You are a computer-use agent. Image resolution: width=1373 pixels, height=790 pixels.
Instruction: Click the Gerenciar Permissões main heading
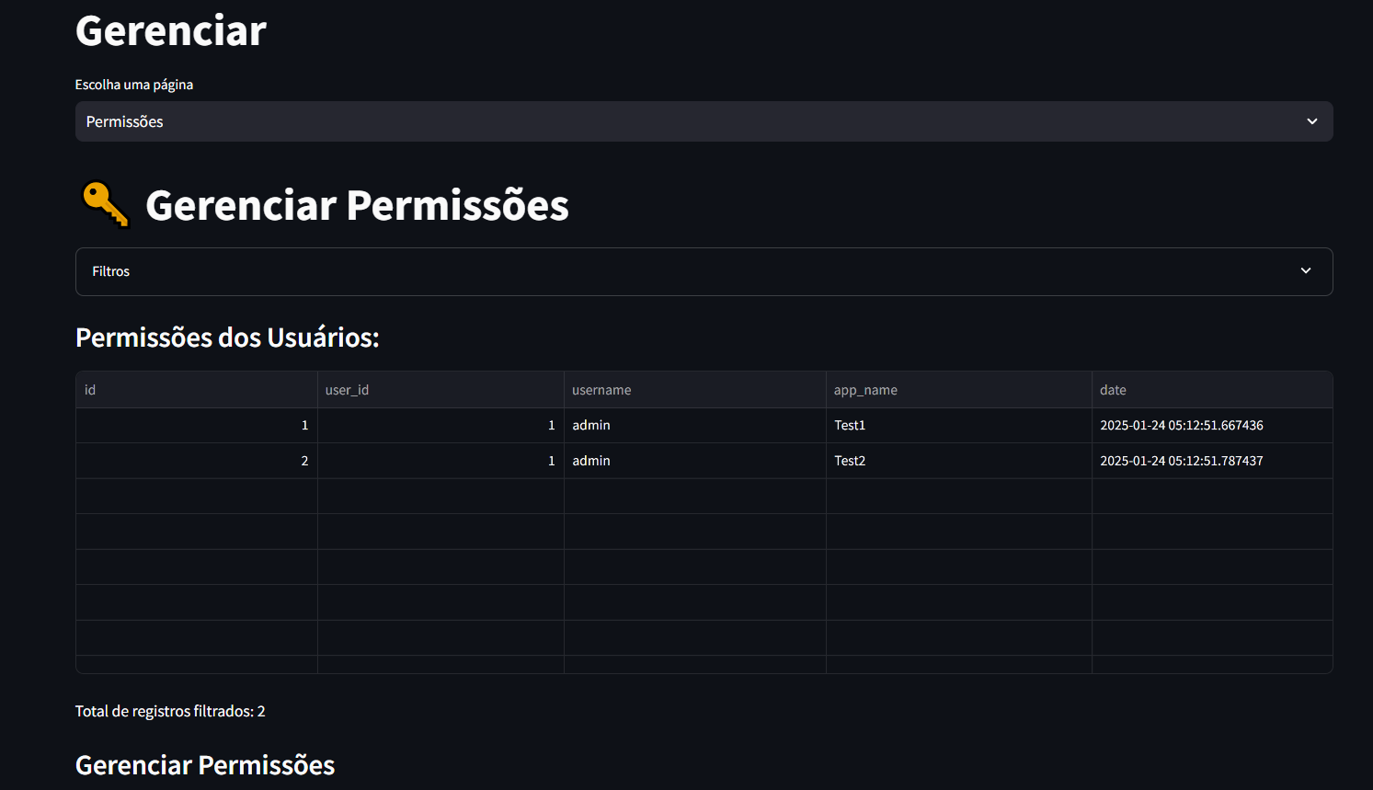[x=357, y=205]
